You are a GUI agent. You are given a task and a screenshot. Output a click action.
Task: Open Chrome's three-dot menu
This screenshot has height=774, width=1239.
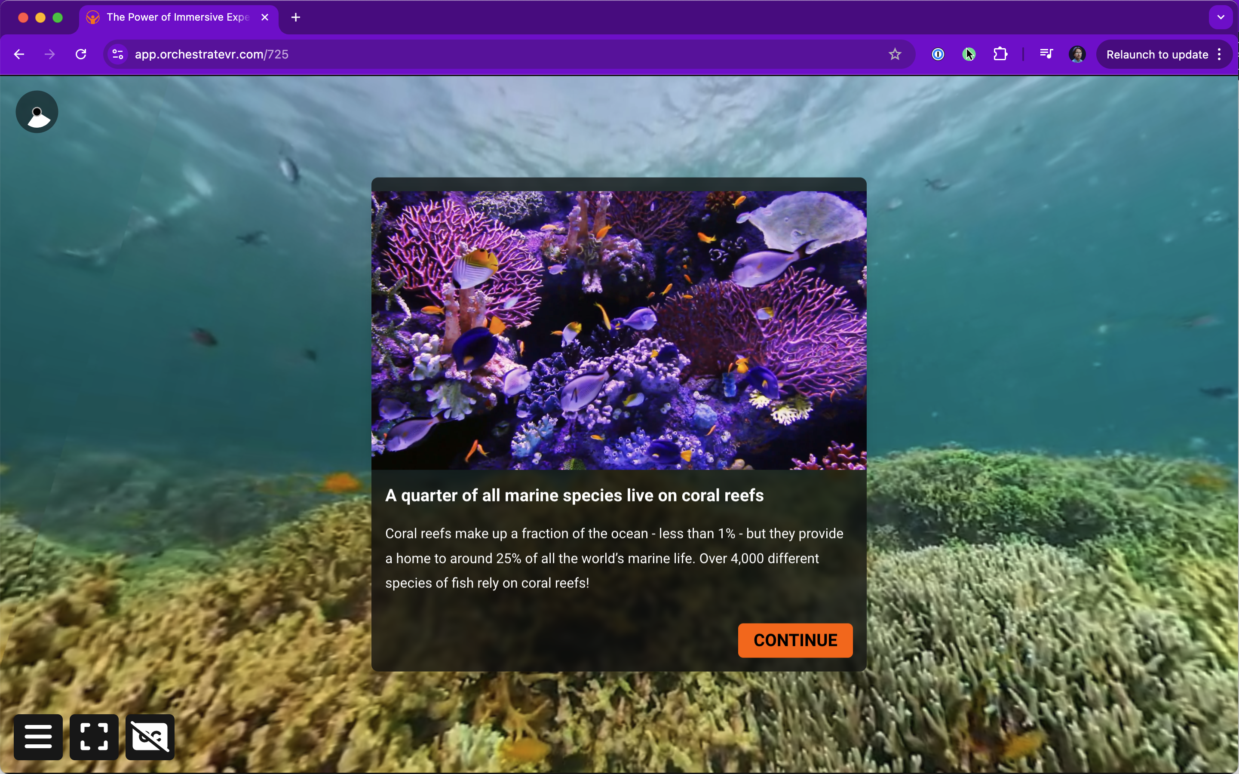pos(1220,54)
